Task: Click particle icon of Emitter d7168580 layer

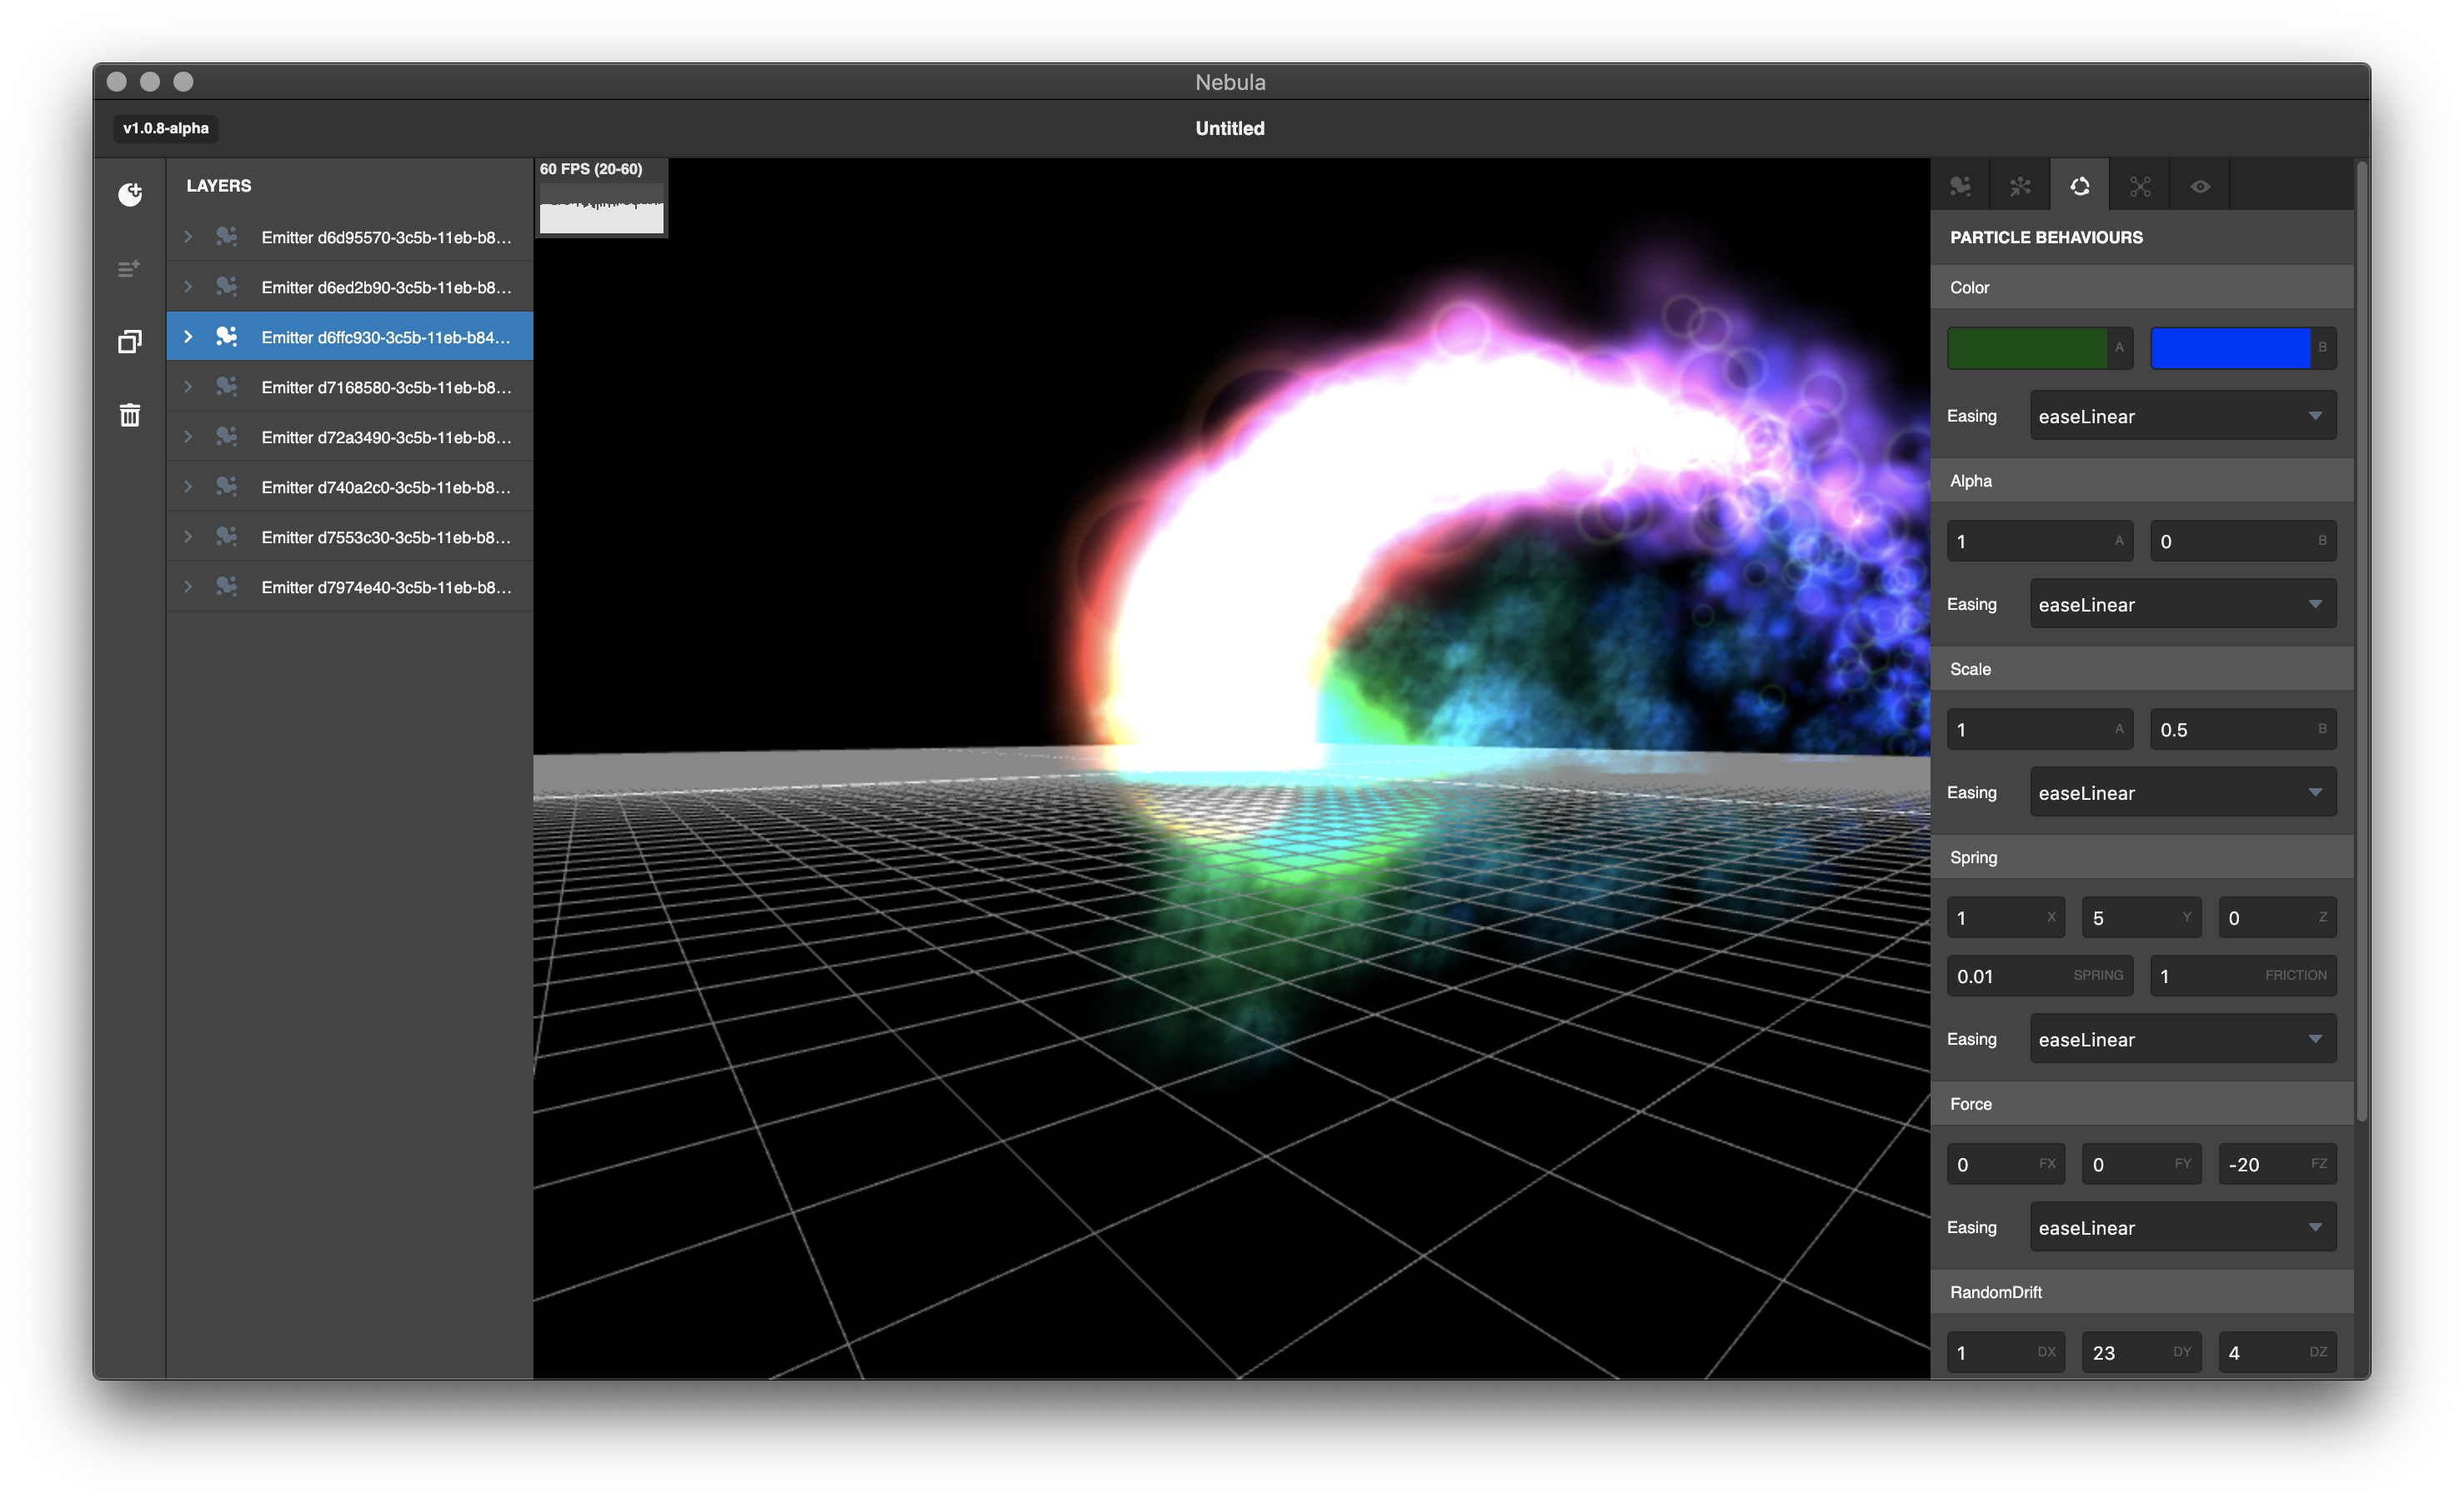Action: [227, 387]
